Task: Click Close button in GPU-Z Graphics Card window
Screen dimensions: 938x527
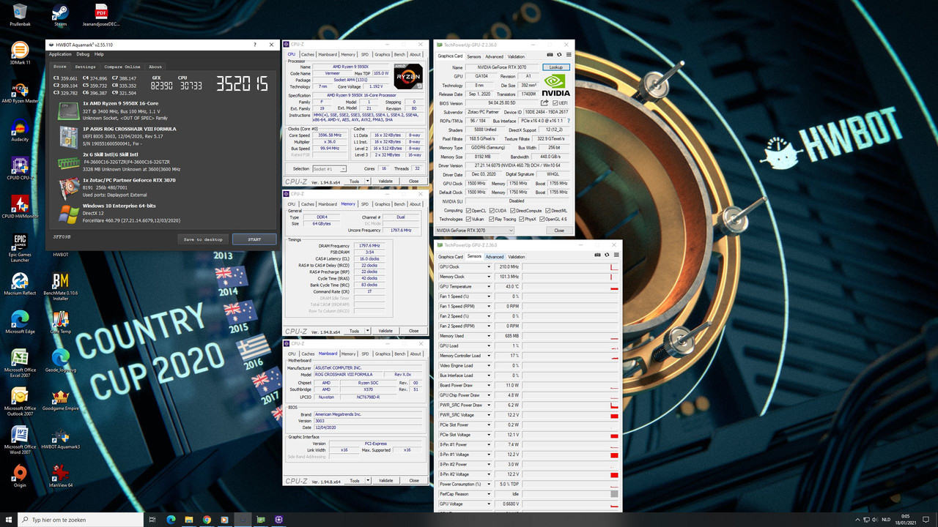Action: pos(559,230)
